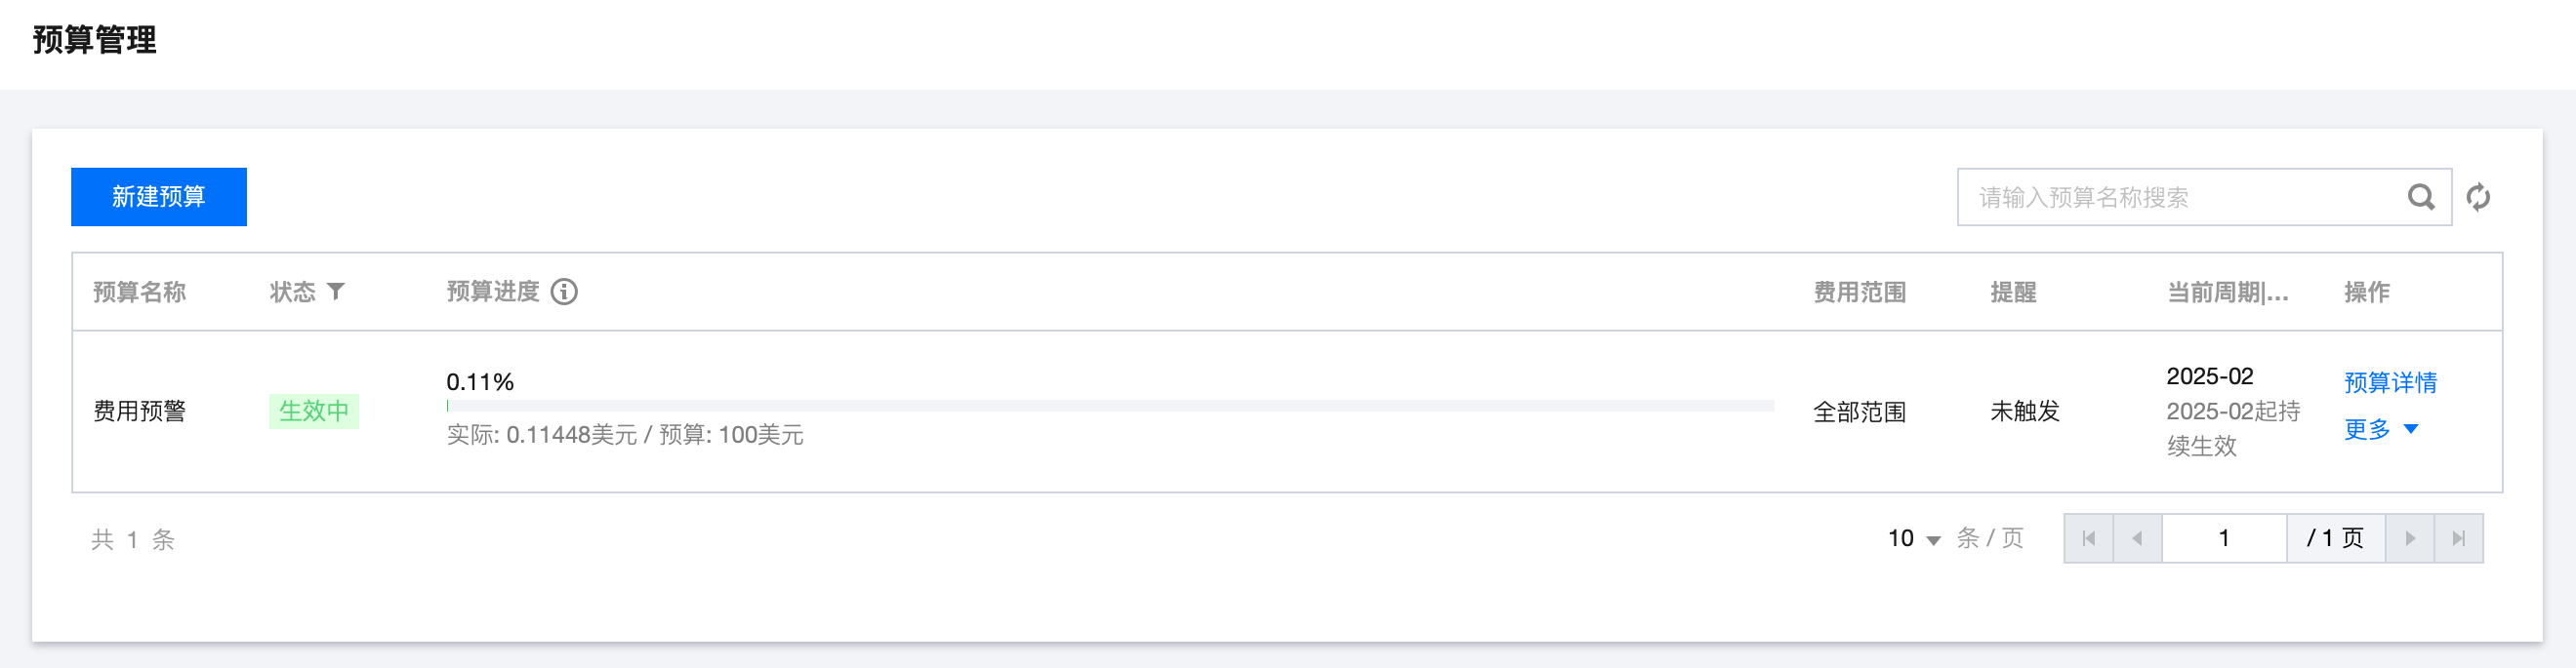The width and height of the screenshot is (2576, 668).
Task: Click the 预算名称 column header
Action: pos(139,292)
